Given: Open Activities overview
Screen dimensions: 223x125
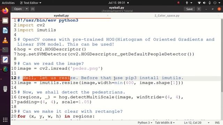Looking at the screenshot, I should tap(8, 3).
